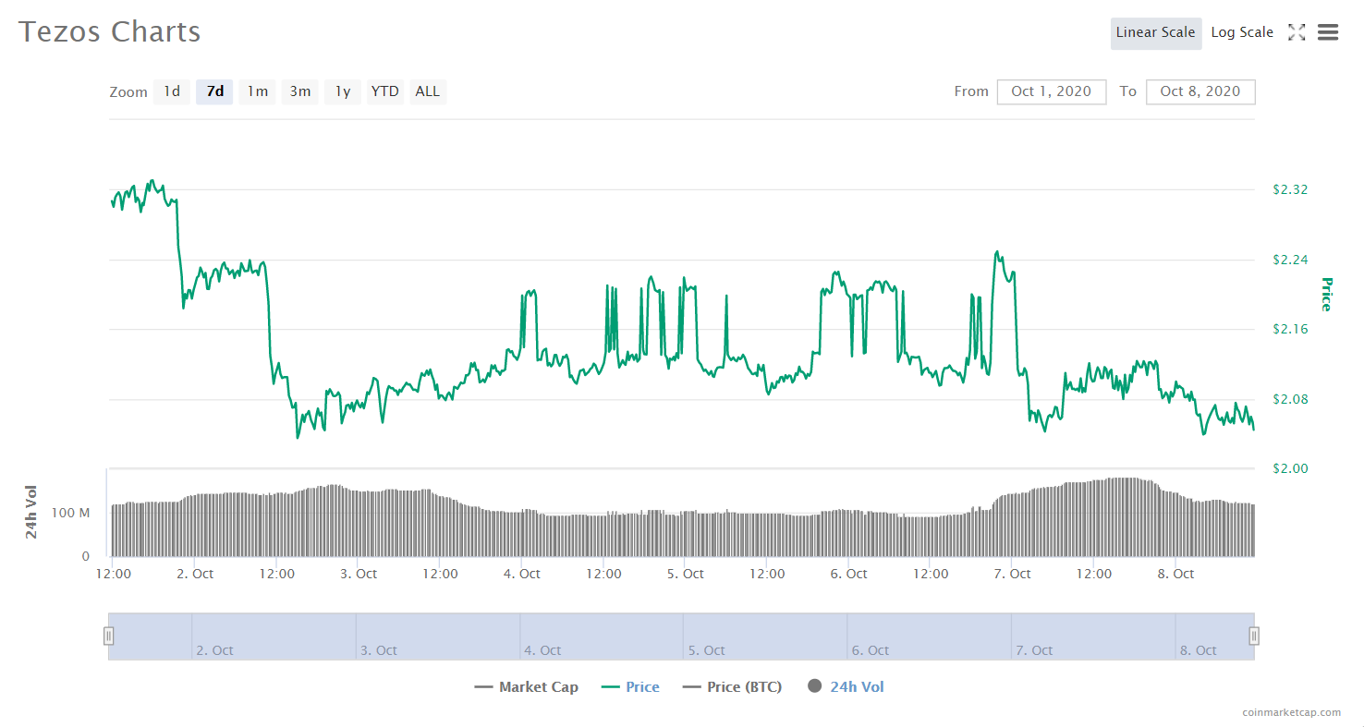Viewport: 1364px width, 727px height.
Task: Click the $2.16 price axis label
Action: click(1290, 329)
